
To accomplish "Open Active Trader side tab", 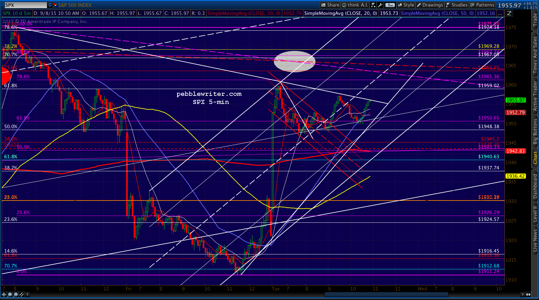I will coord(535,96).
